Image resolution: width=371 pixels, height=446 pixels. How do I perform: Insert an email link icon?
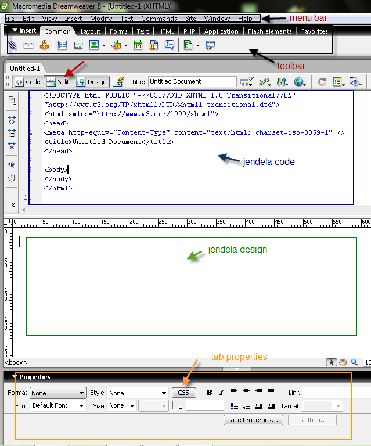[28, 45]
